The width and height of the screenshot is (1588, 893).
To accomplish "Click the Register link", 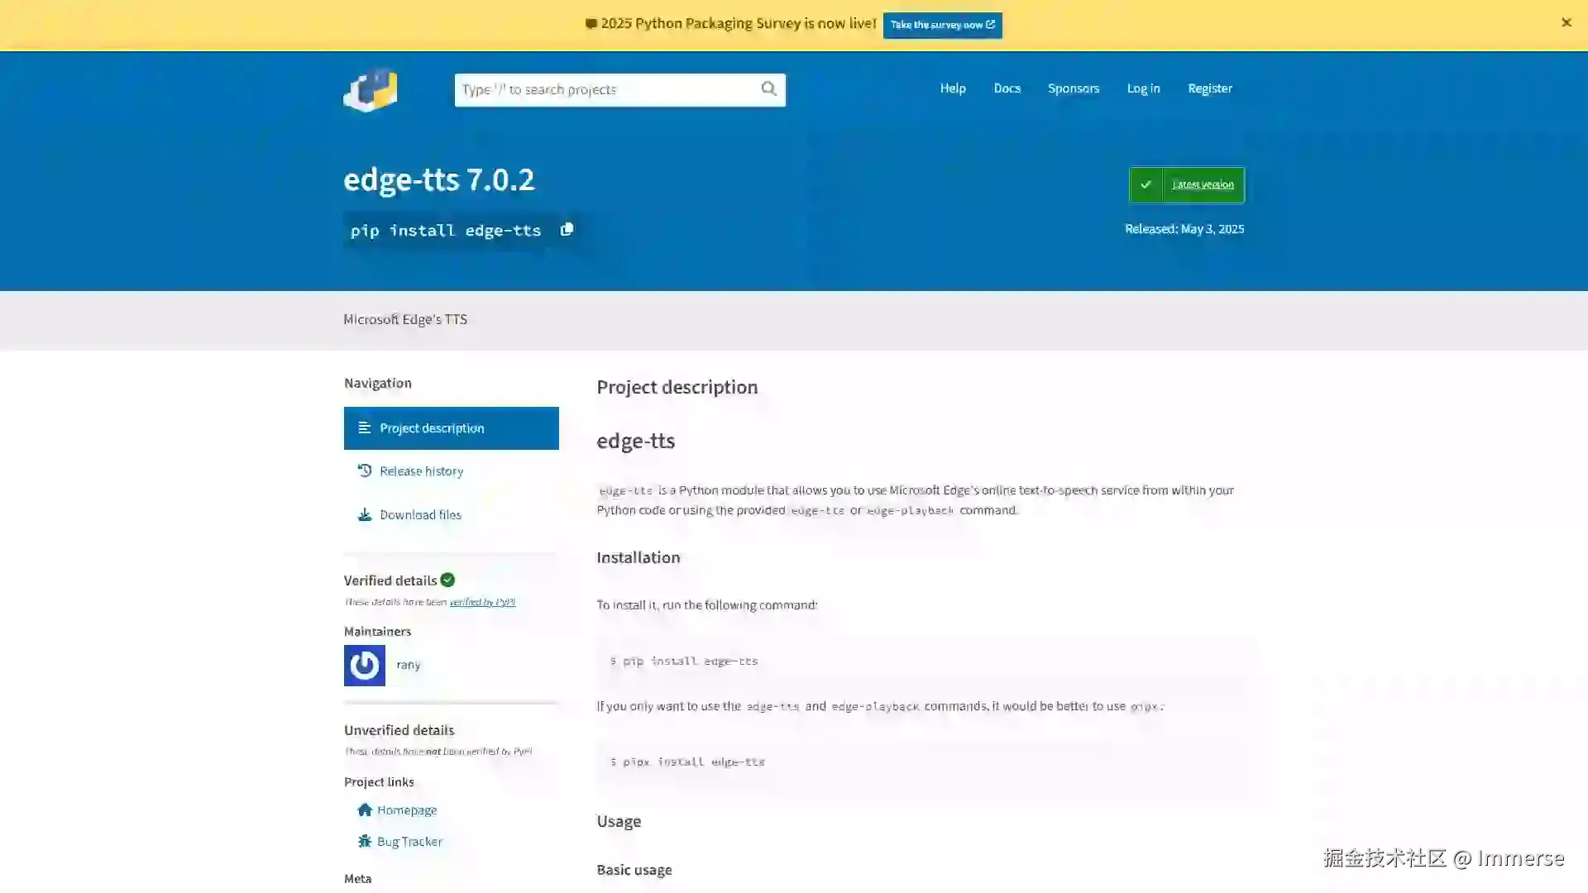I will click(1209, 88).
